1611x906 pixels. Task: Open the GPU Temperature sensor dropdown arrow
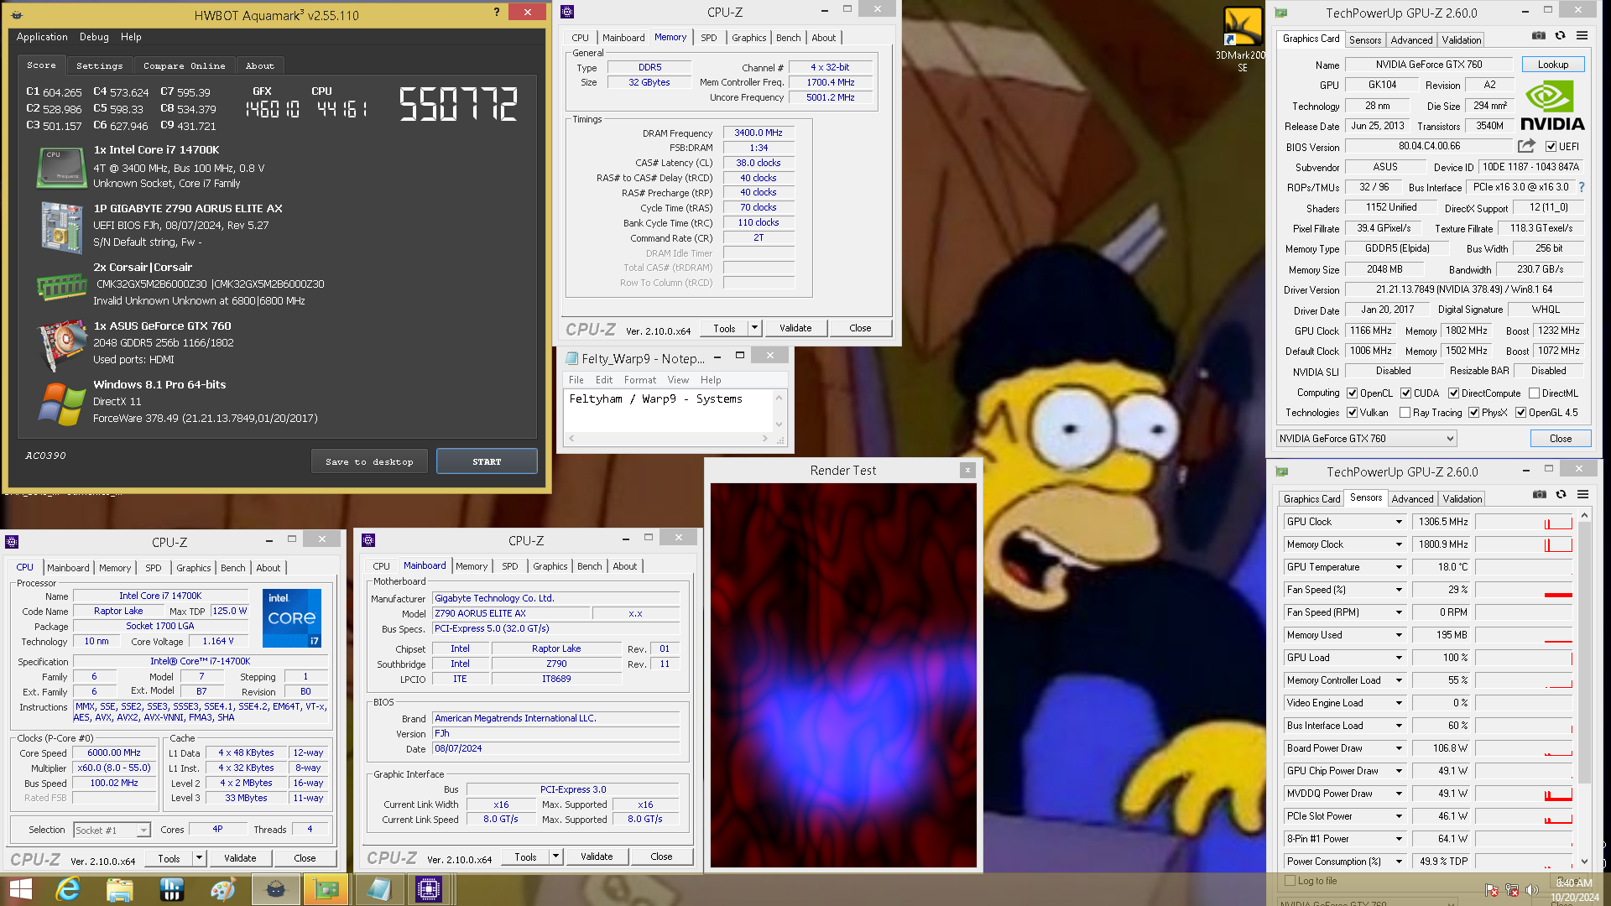click(x=1399, y=567)
